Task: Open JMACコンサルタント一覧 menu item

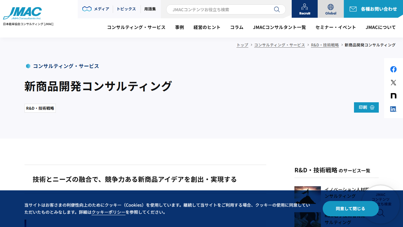Action: (x=279, y=27)
